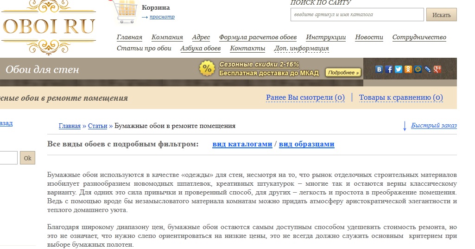Click breadcrumb text Бумажные обои в ремонте помещения

[175, 126]
